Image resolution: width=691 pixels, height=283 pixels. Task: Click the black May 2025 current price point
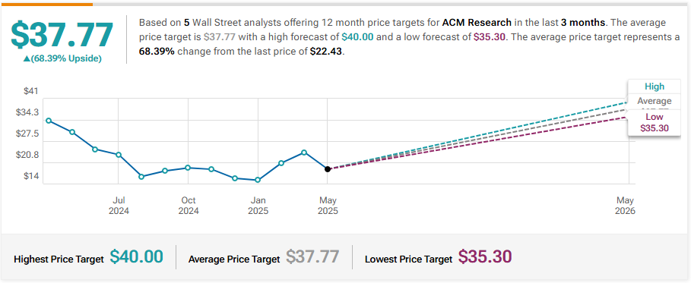click(328, 169)
